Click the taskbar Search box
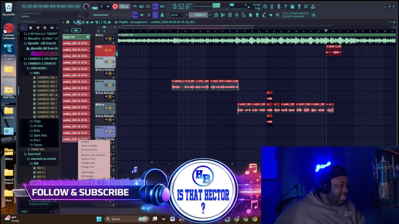This screenshot has height=224, width=399. click(x=127, y=219)
